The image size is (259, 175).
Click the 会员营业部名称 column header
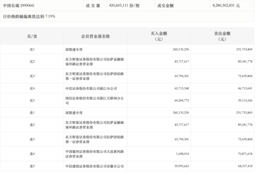95,37
